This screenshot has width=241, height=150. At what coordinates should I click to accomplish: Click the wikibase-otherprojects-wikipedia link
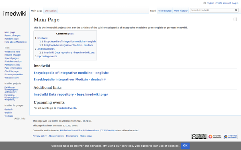click(x=11, y=97)
